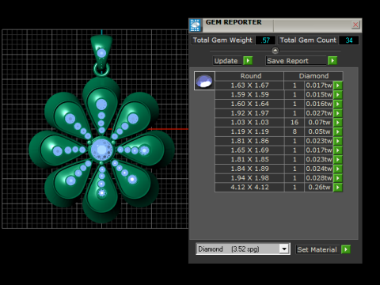This screenshot has width=380, height=285.
Task: Click the collapse handle below totals
Action: [275, 50]
